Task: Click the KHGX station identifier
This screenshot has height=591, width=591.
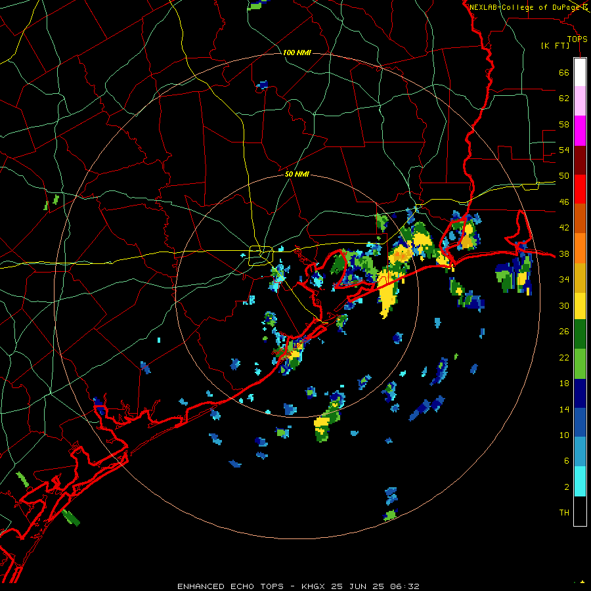Action: click(x=313, y=586)
